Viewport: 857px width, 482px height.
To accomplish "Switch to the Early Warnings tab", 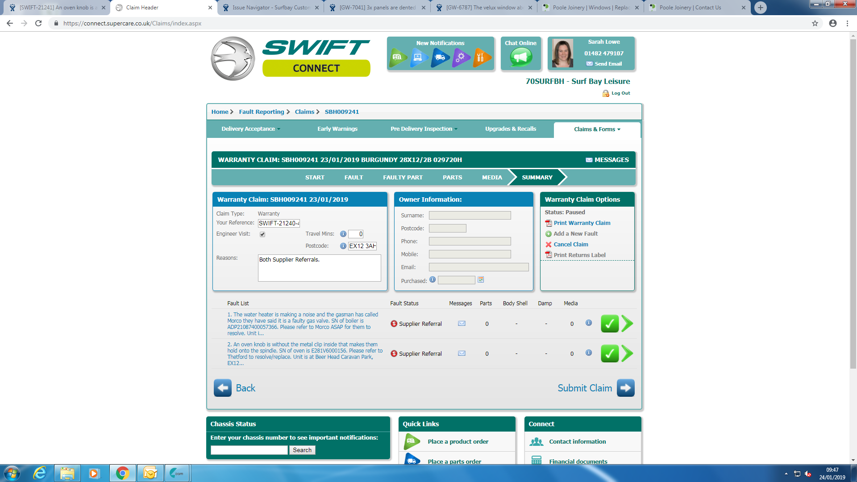I will [x=337, y=129].
